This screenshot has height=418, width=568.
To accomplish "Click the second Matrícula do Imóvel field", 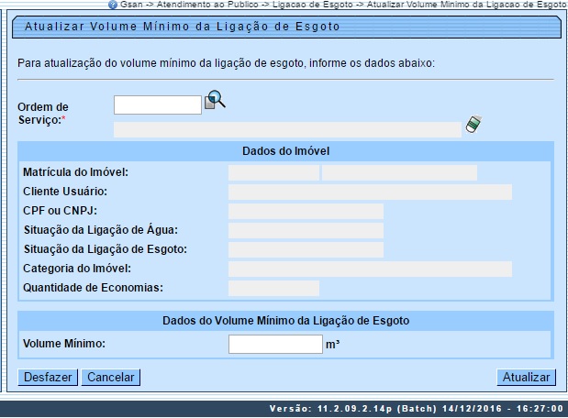I will pos(399,172).
